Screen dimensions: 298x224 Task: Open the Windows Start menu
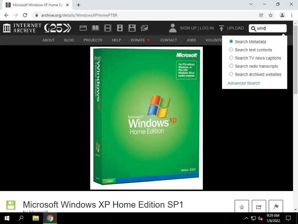coord(7,218)
